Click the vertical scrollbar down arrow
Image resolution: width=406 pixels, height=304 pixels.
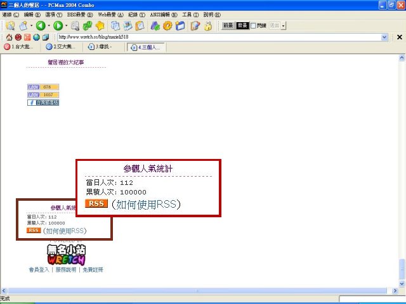402,284
